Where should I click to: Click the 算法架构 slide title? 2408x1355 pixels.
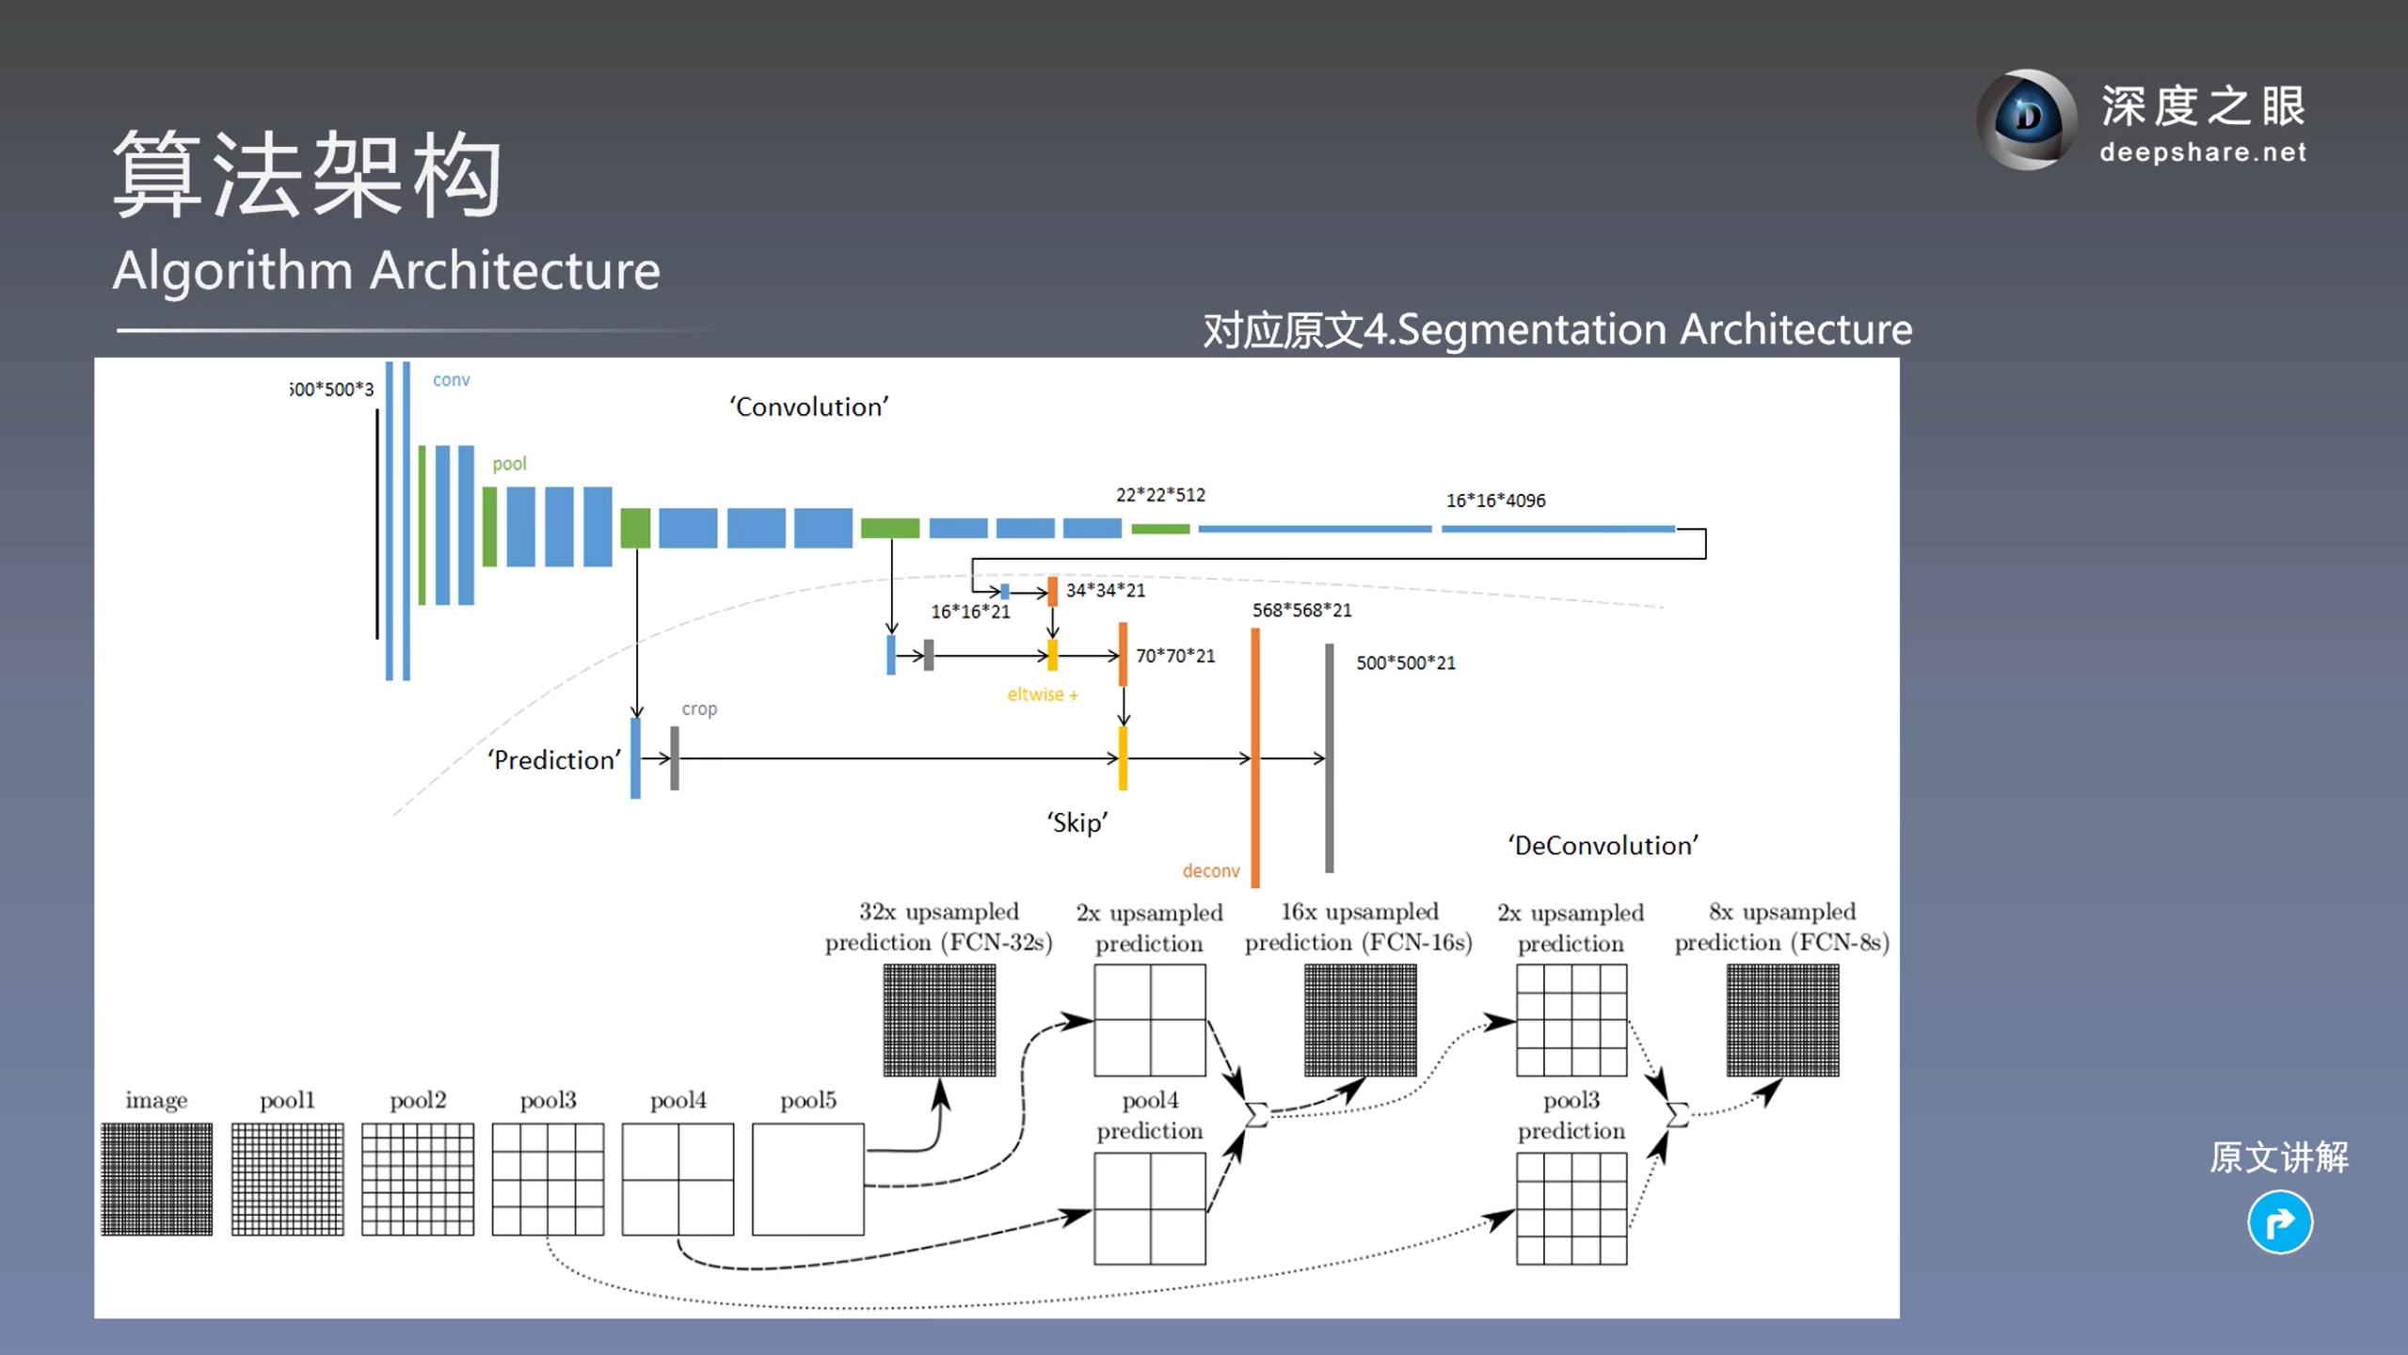(308, 175)
